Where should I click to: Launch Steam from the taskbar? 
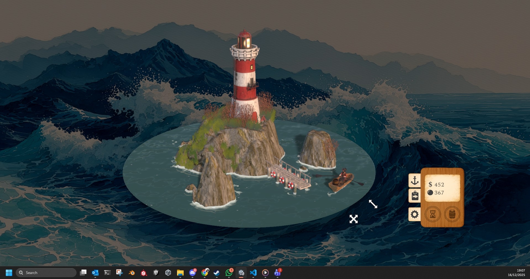217,273
